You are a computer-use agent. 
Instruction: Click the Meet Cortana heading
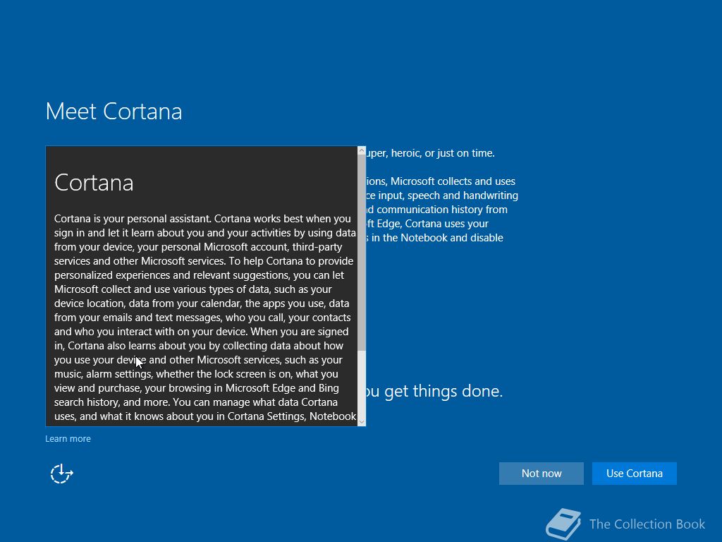(x=114, y=112)
